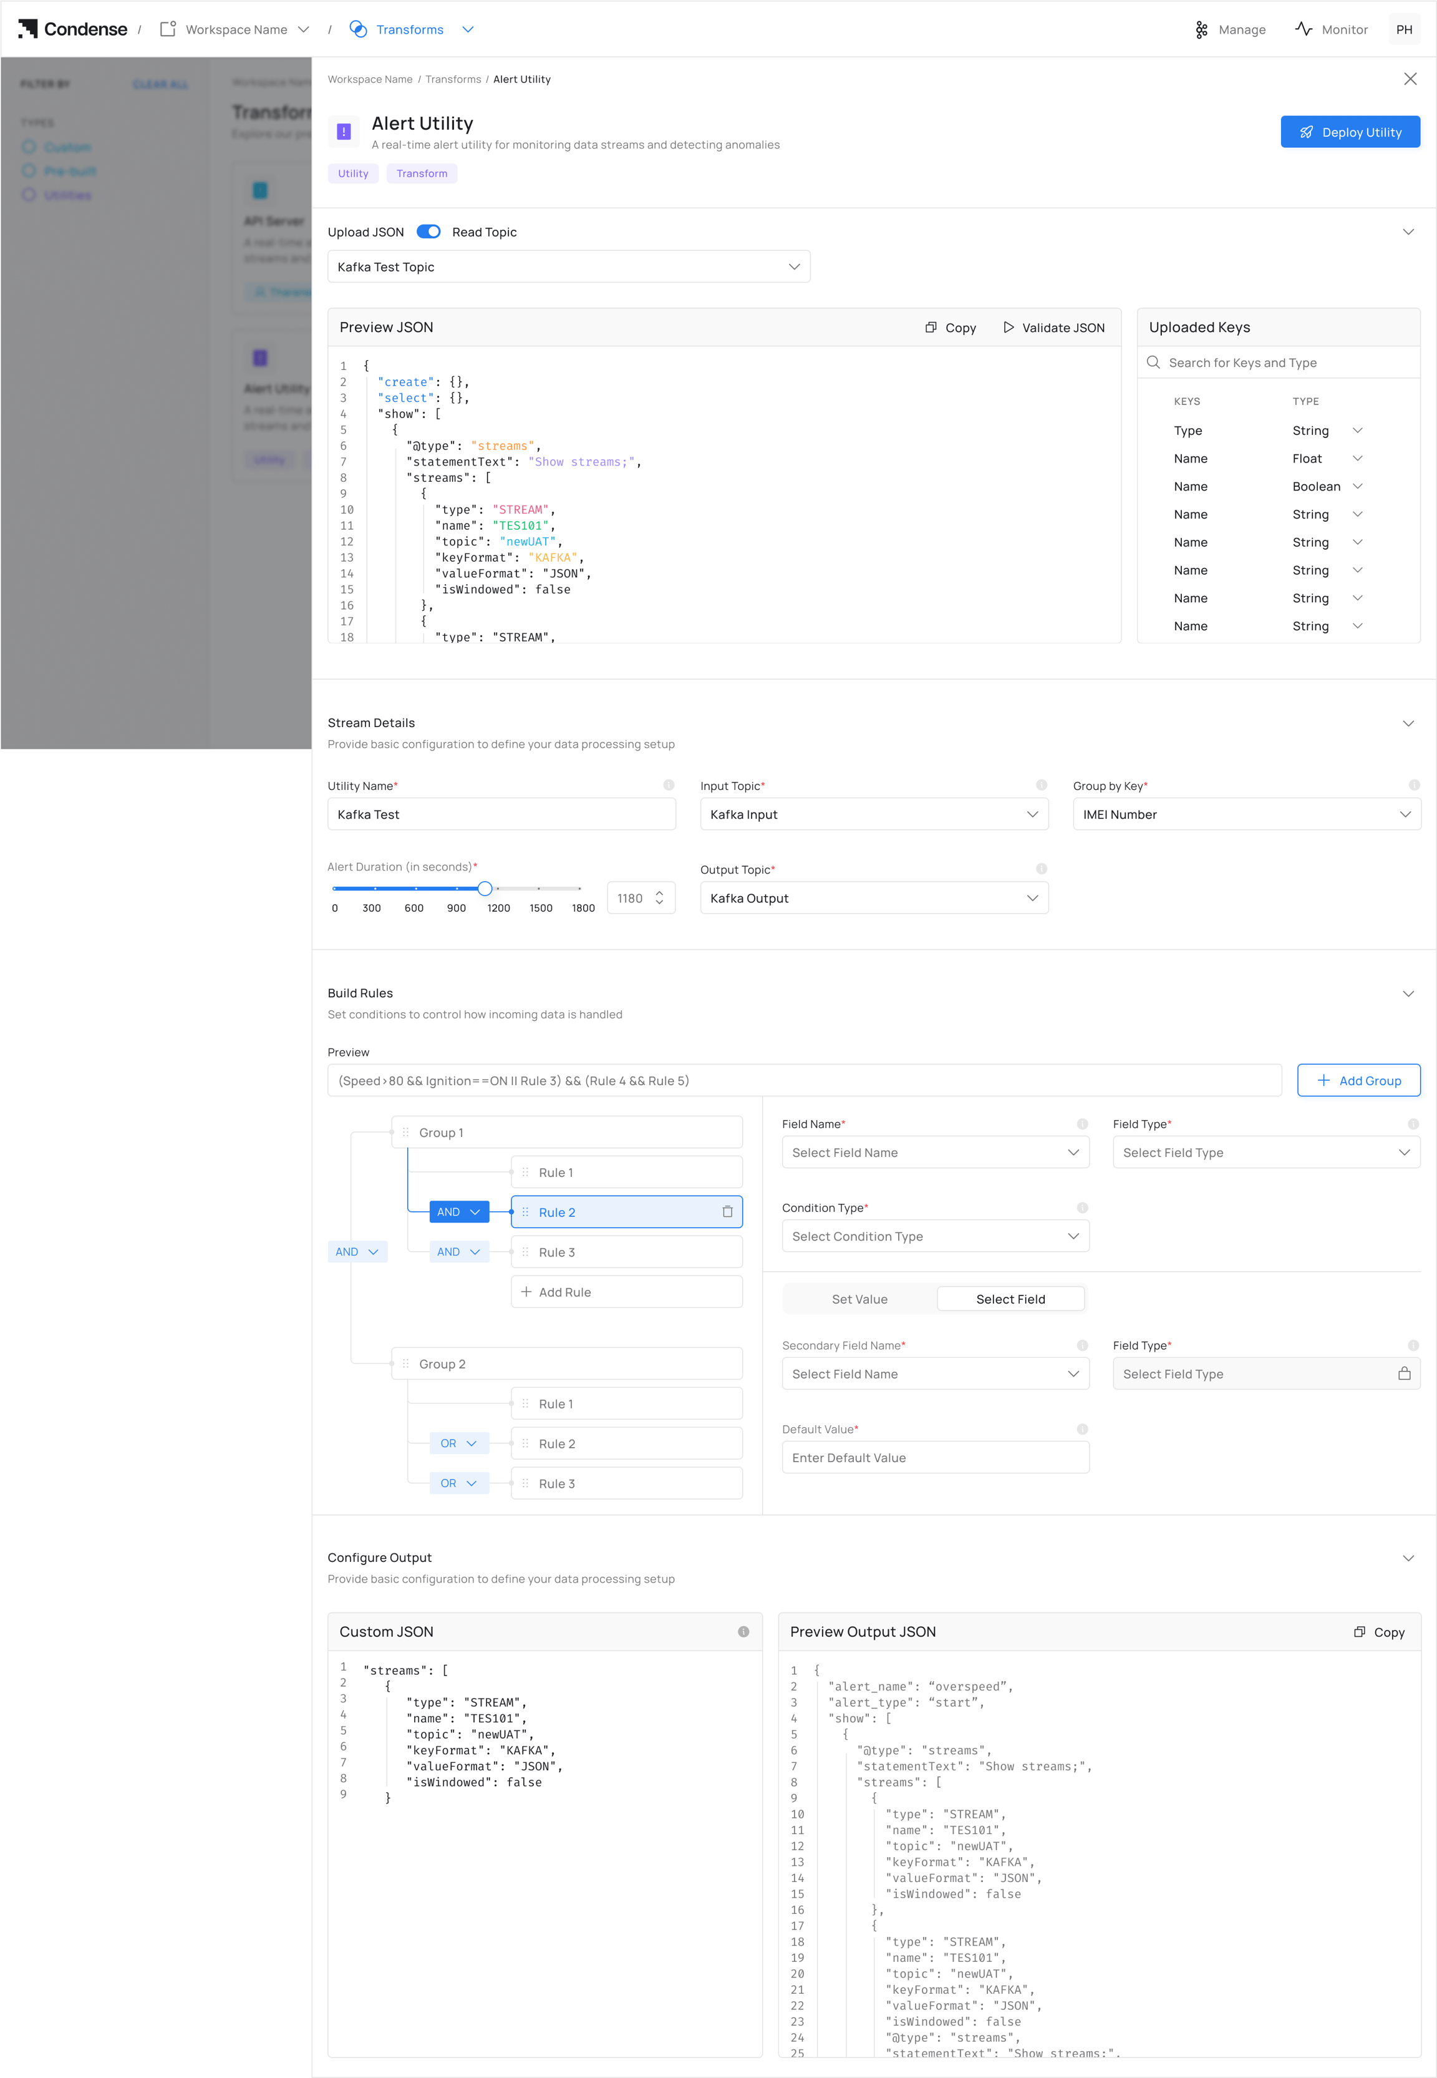Open Input Topic Kafka Input dropdown
Image resolution: width=1437 pixels, height=2078 pixels.
874,814
